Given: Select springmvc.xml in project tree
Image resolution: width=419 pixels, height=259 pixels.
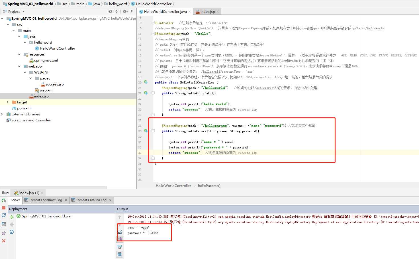Looking at the screenshot, I should tap(43, 60).
